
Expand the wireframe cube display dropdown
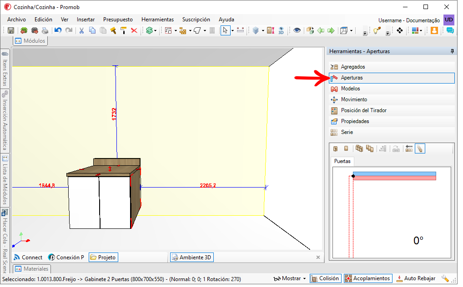[352, 31]
